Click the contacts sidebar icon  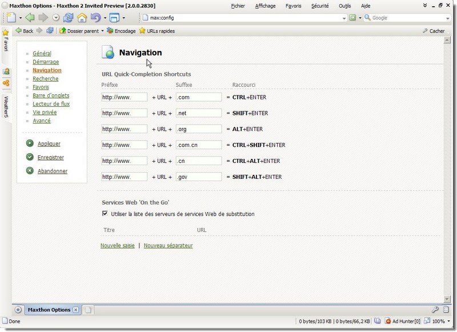(6, 71)
